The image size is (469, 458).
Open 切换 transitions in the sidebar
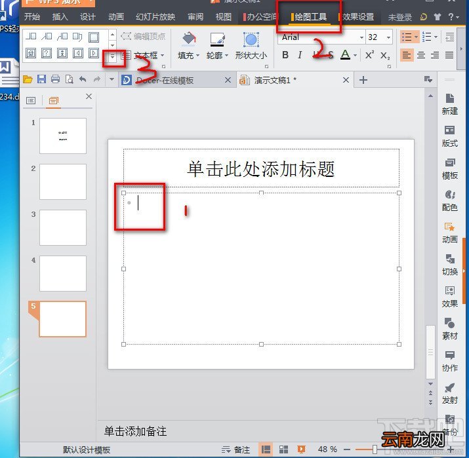click(x=450, y=265)
